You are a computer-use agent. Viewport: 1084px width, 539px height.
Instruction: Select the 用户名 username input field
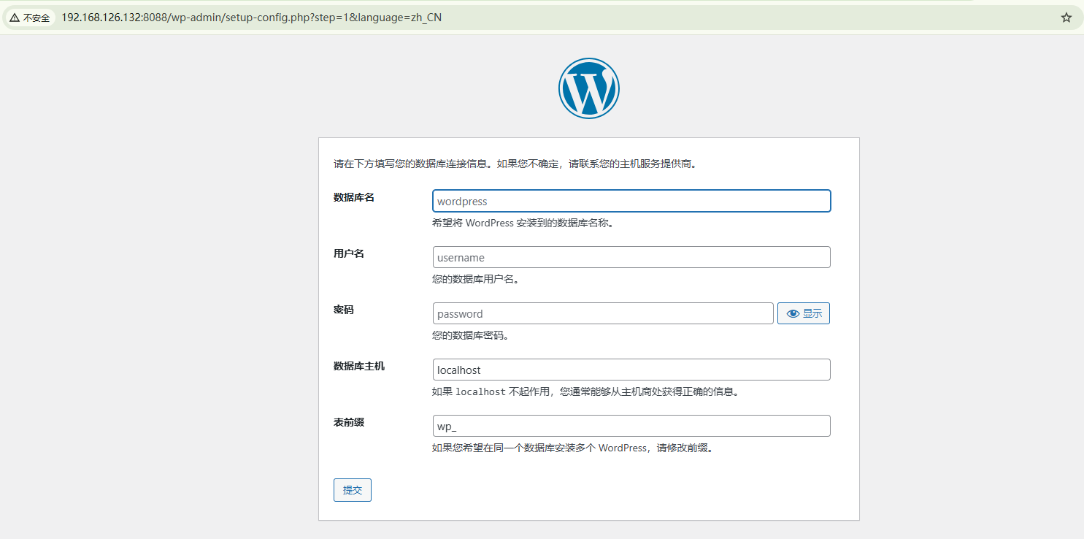click(x=631, y=257)
